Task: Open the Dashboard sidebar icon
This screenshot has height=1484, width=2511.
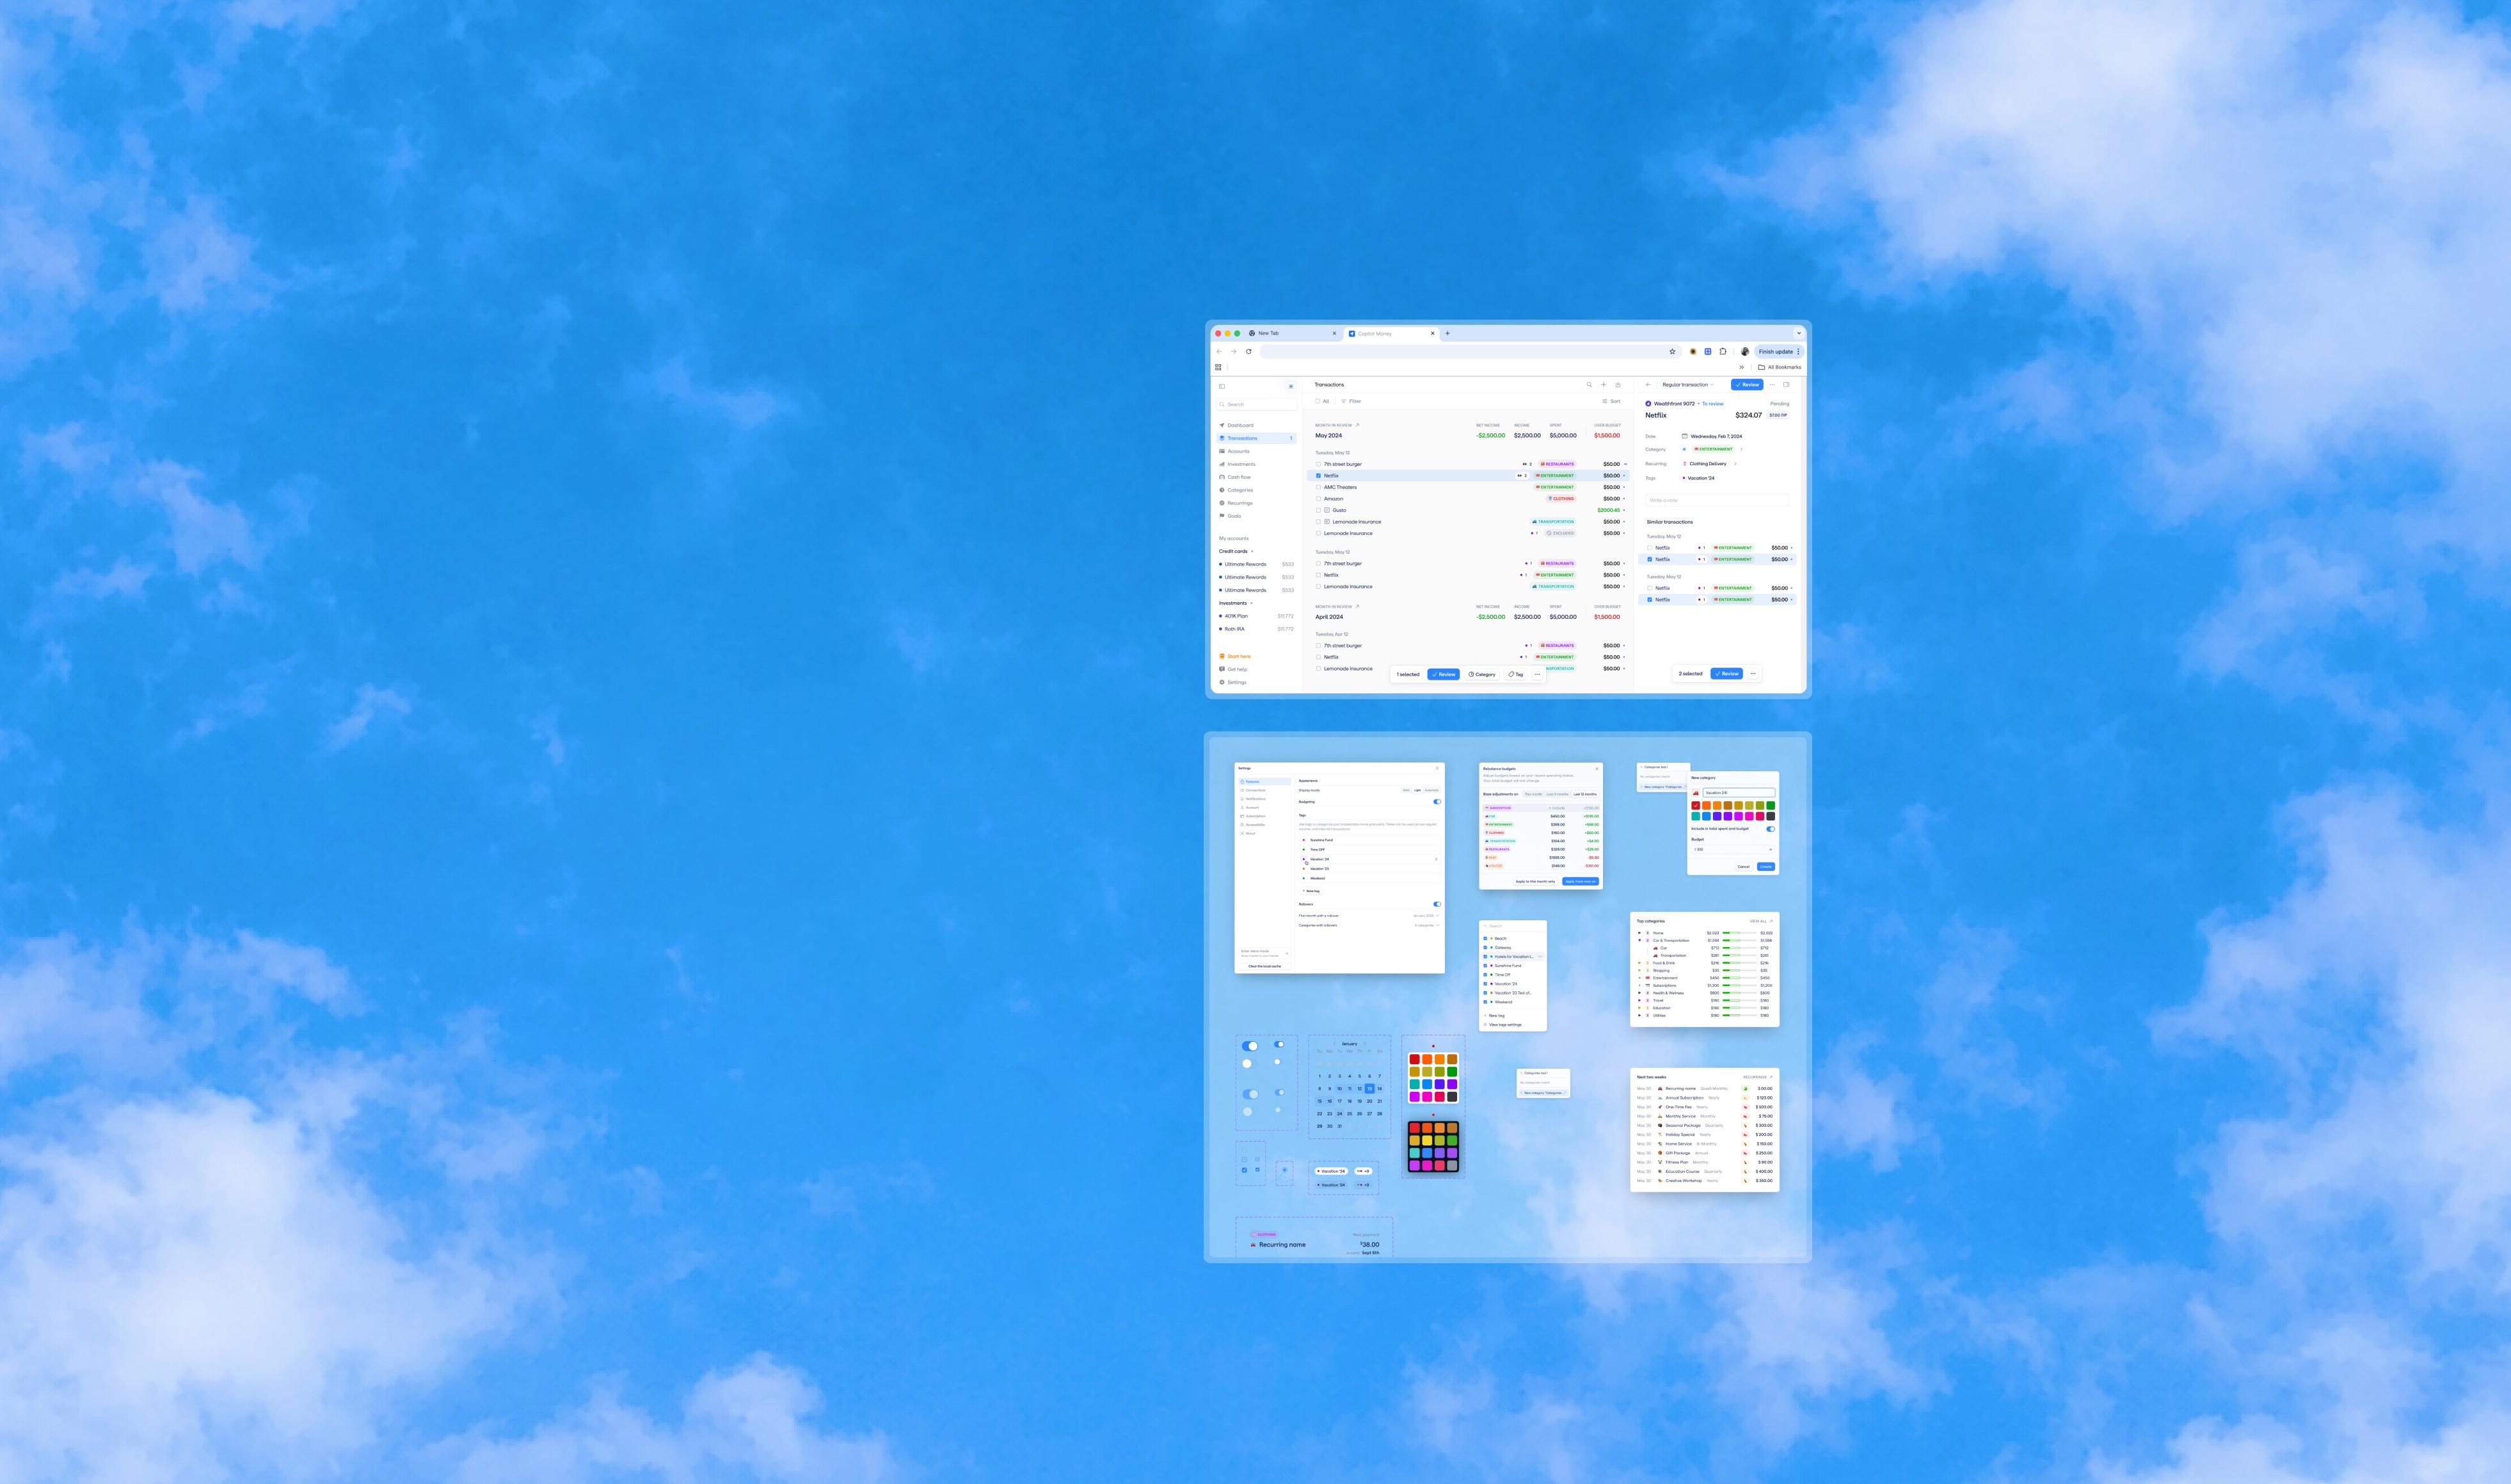Action: point(1222,425)
